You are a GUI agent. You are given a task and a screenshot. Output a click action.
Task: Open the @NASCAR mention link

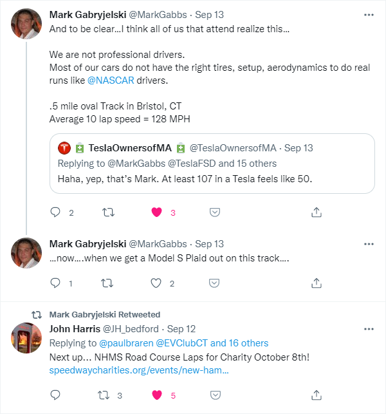coord(111,80)
